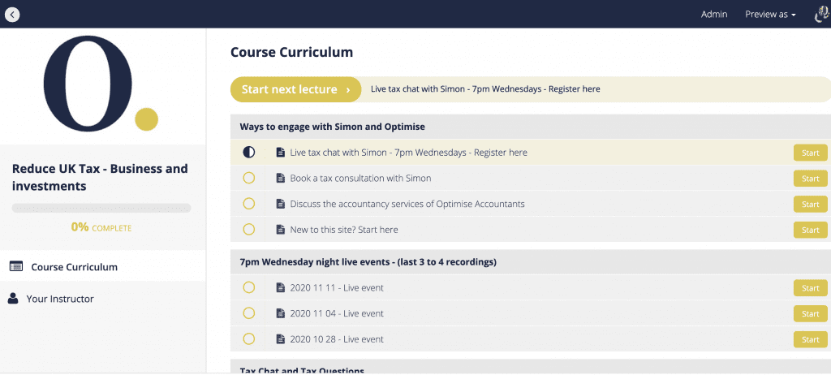This screenshot has width=831, height=375.
Task: Click the Your Instructor person icon
Action: (x=13, y=299)
